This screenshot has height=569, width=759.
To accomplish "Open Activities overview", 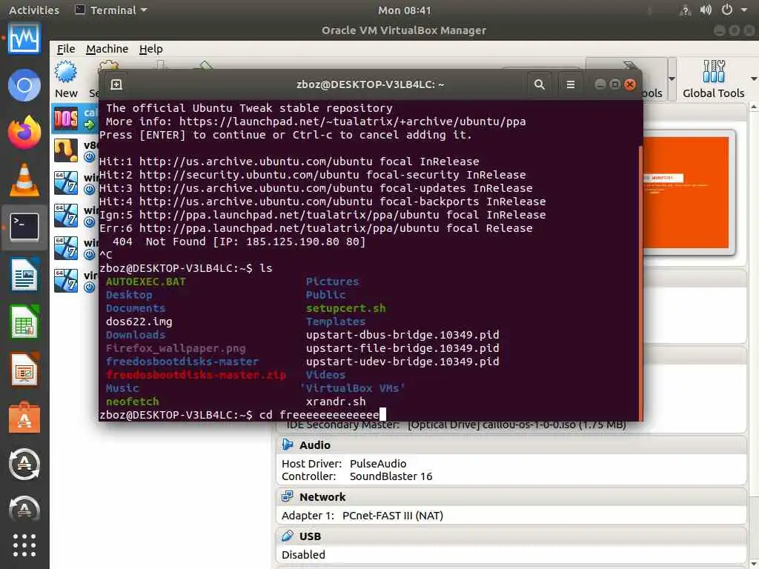I will click(x=34, y=10).
